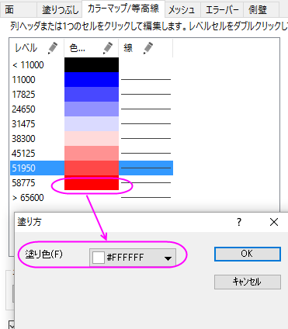Pick pale lavender cell of level 31475
The height and width of the screenshot is (329, 288).
click(x=92, y=123)
